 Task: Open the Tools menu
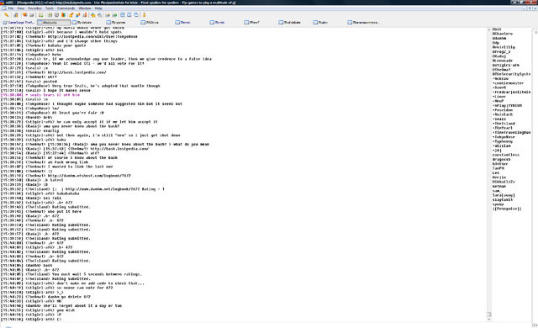tap(50, 8)
